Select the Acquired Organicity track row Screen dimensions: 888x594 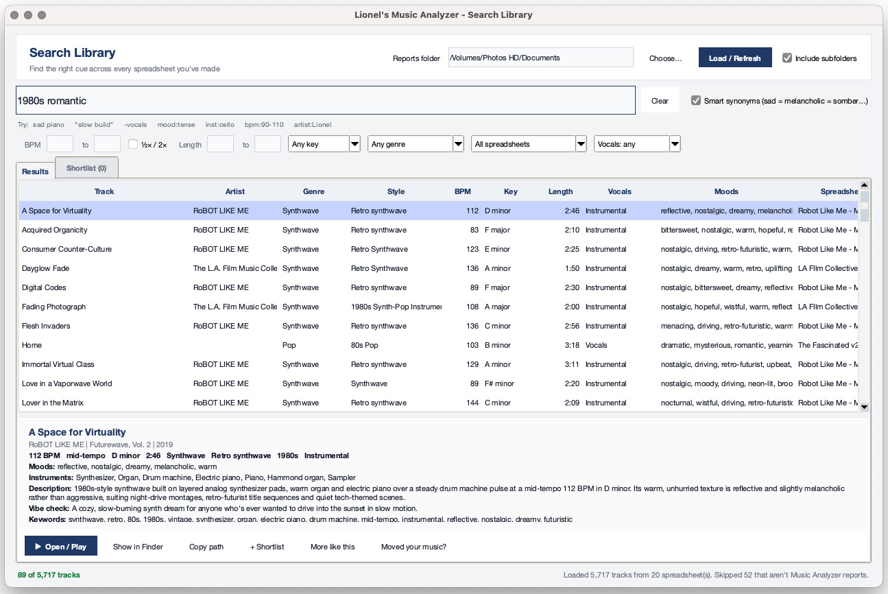[439, 230]
